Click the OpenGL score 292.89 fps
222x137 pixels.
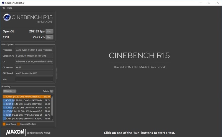coord(37,31)
